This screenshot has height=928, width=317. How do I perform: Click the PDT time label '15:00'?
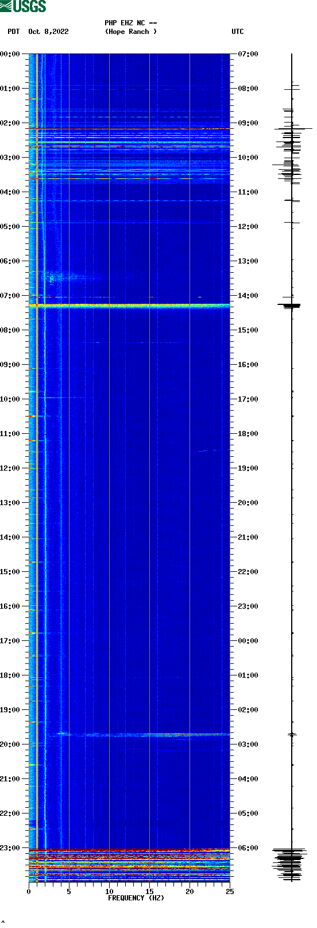click(10, 572)
